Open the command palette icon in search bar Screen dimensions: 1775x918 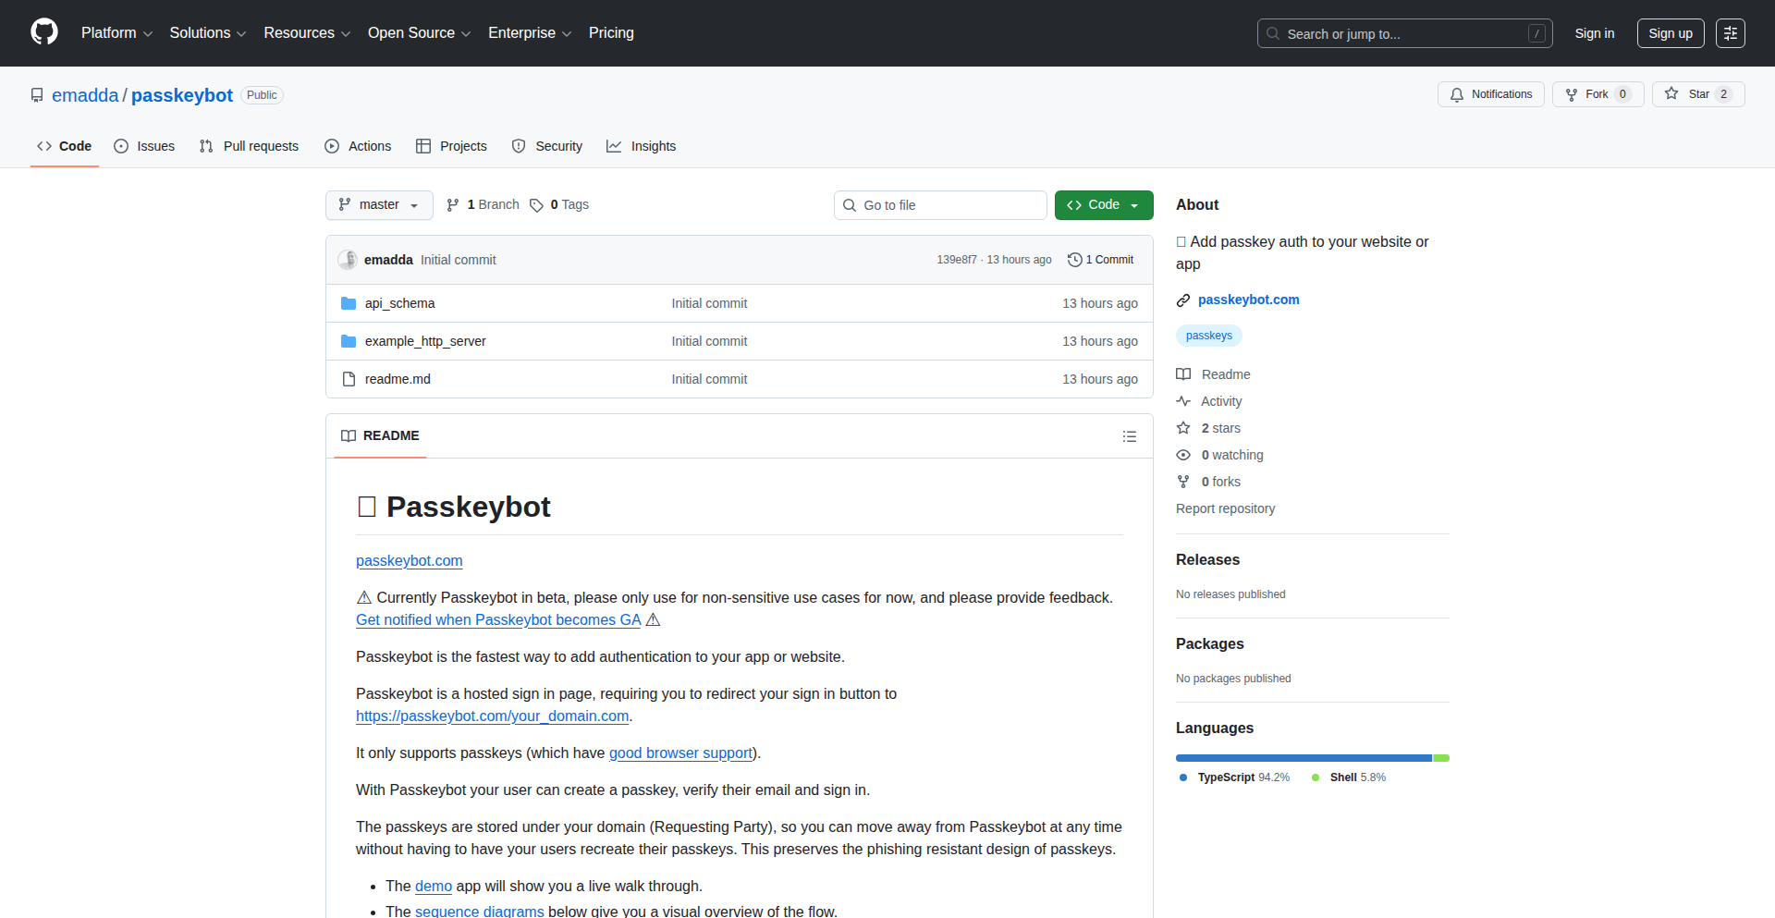pos(1537,33)
